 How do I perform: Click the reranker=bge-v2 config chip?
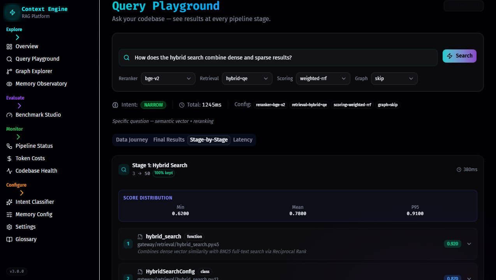click(271, 105)
